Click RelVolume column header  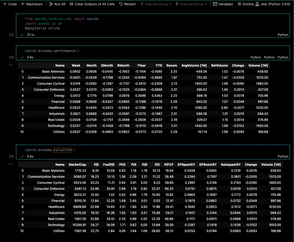point(219,66)
